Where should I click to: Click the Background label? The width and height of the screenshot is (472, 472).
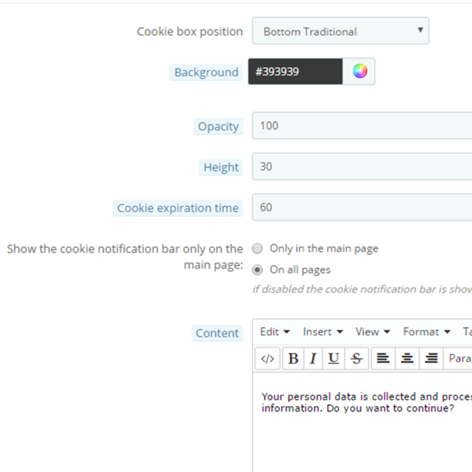[x=206, y=72]
